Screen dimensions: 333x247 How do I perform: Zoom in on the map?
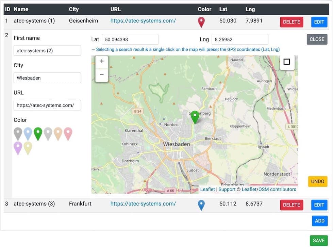pos(102,62)
